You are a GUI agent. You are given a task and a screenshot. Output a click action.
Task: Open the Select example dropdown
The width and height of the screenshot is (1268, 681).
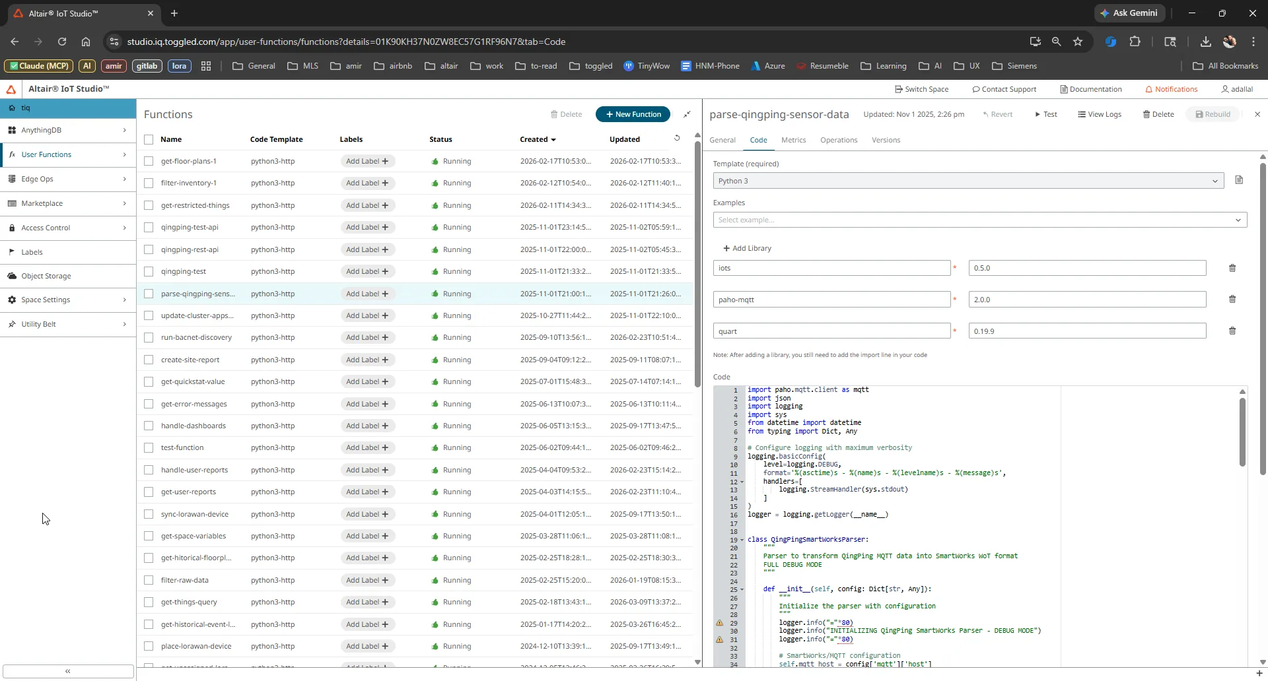980,220
